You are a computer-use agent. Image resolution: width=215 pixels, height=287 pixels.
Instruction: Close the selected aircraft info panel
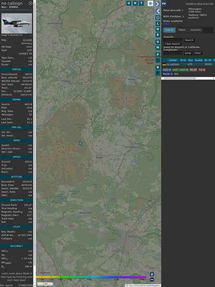pos(30,3)
